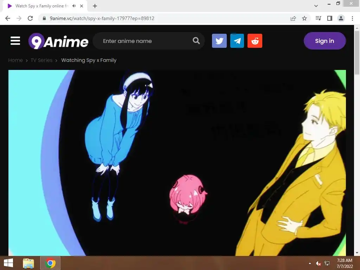
Task: Toggle the Chrome side panel
Action: tap(330, 18)
